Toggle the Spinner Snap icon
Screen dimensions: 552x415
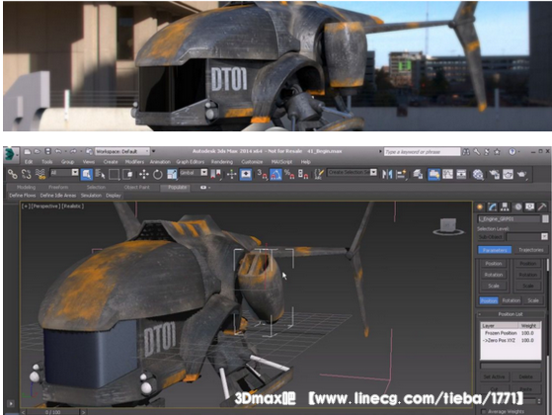coord(303,174)
